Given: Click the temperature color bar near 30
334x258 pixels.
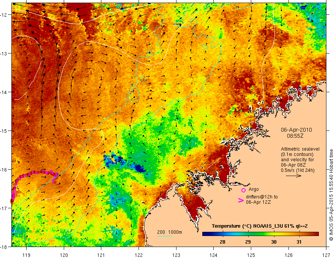Looking at the screenshot, I should [274, 234].
